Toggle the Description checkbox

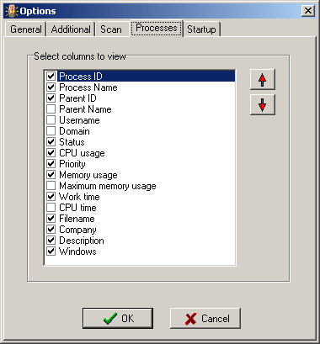[51, 240]
